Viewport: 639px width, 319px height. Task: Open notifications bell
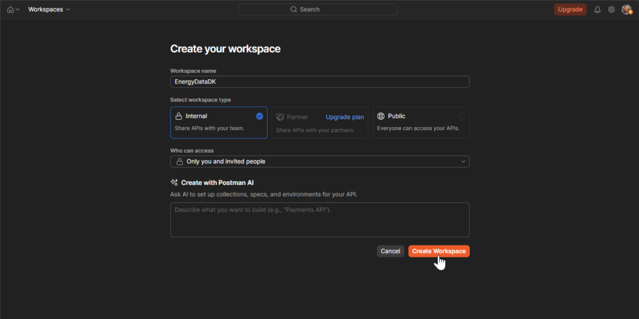[597, 10]
